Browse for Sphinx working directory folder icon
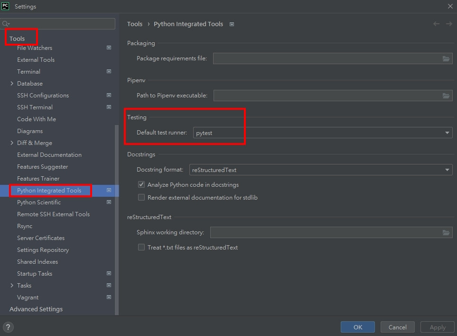457x336 pixels. pos(446,233)
